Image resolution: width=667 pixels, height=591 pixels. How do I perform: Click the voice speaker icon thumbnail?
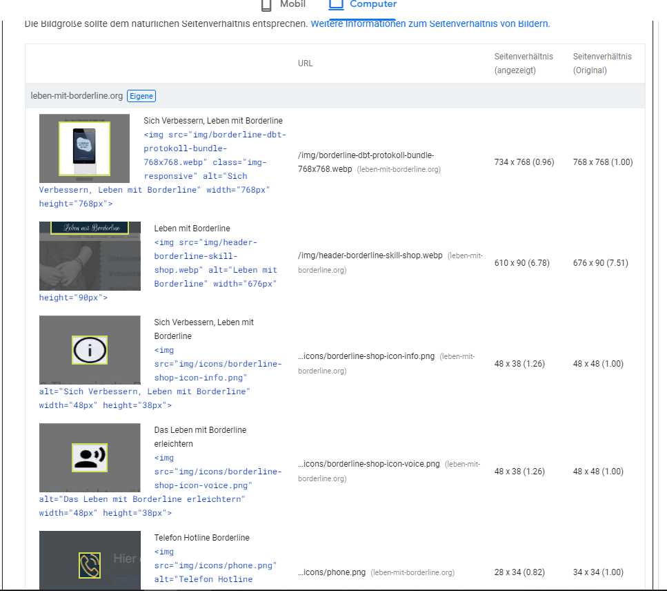point(90,457)
